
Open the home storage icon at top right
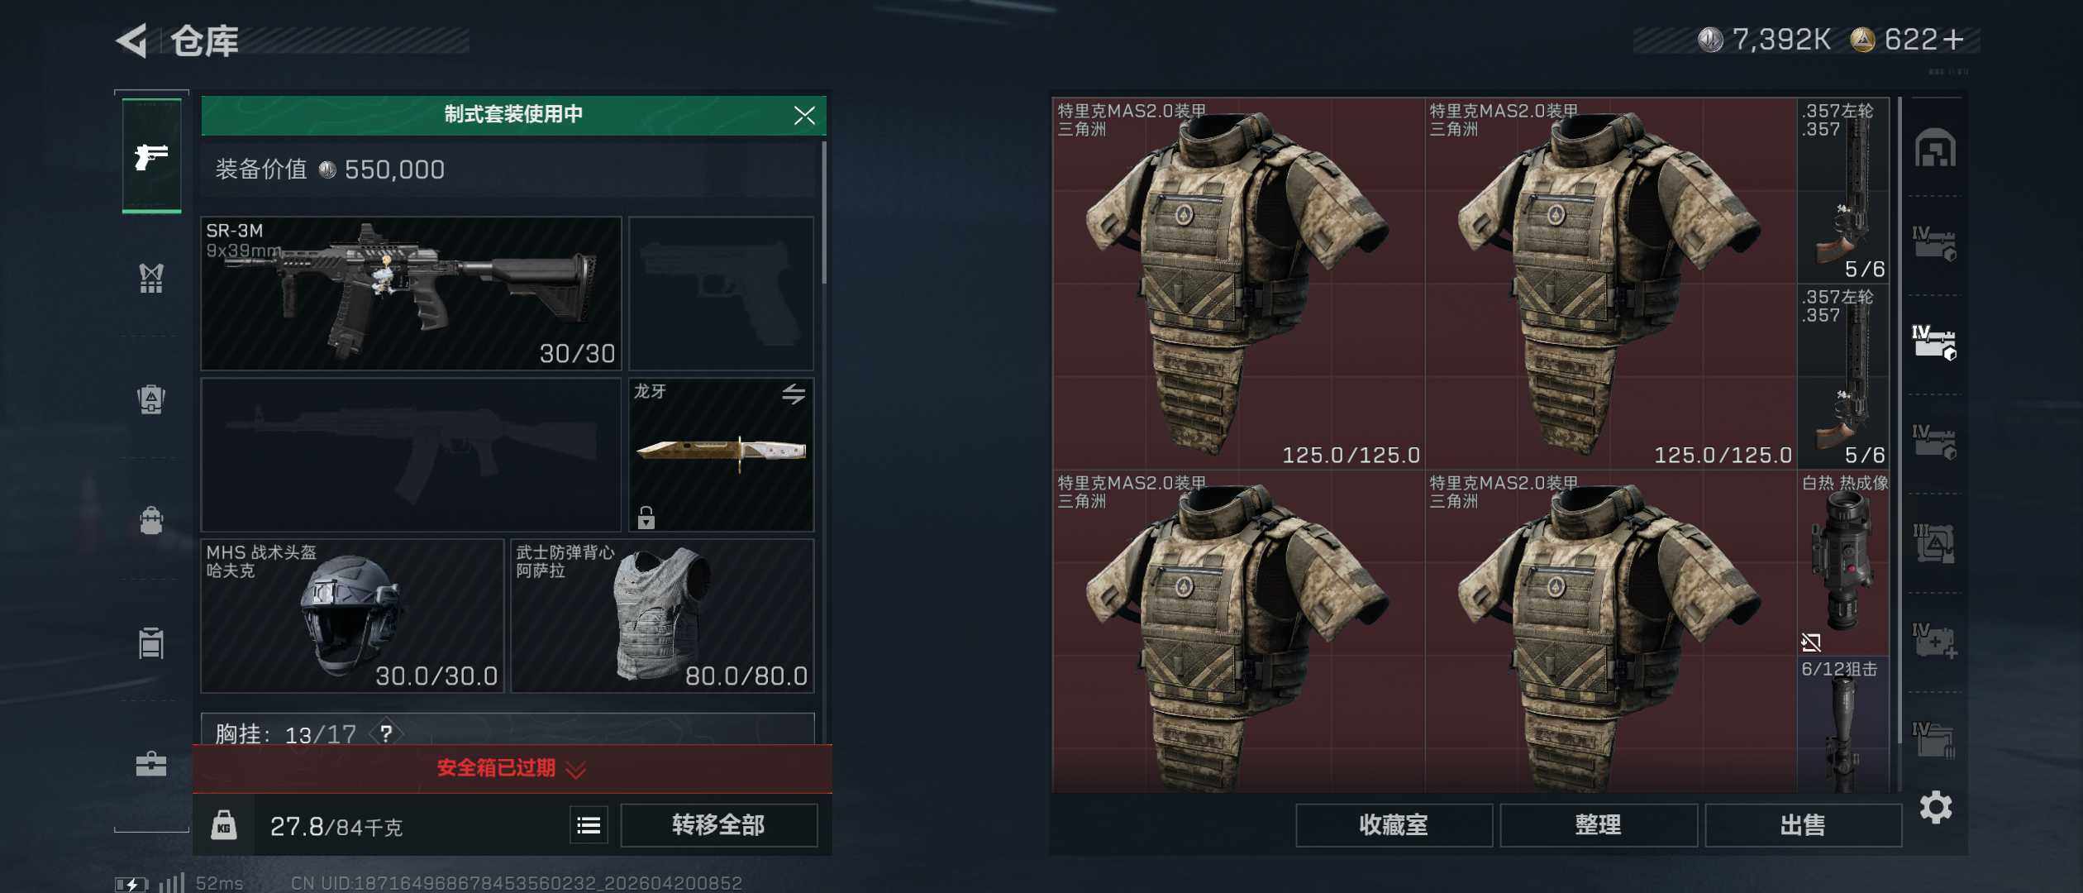(x=1935, y=148)
